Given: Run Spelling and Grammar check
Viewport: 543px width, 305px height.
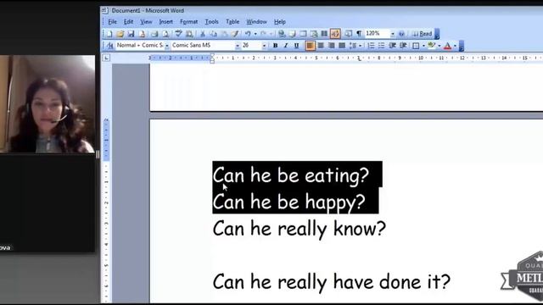Looking at the screenshot, I should [x=178, y=34].
